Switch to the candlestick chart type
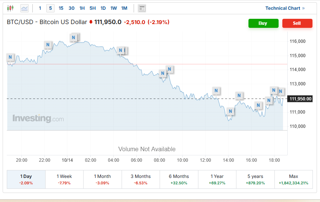Screen dimensions: 320x202 [x=10, y=8]
